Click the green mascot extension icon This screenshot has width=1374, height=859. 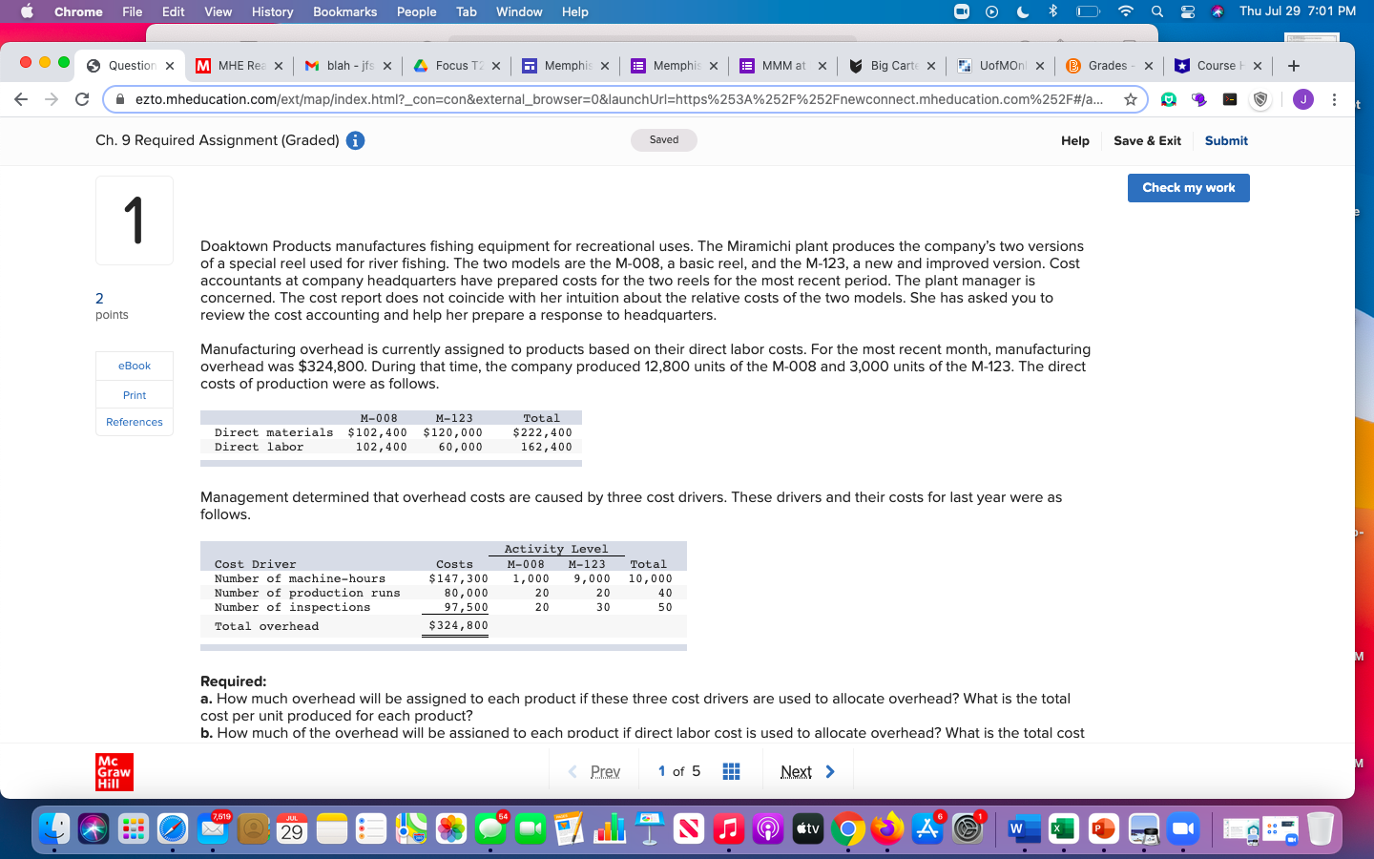coord(1169,99)
